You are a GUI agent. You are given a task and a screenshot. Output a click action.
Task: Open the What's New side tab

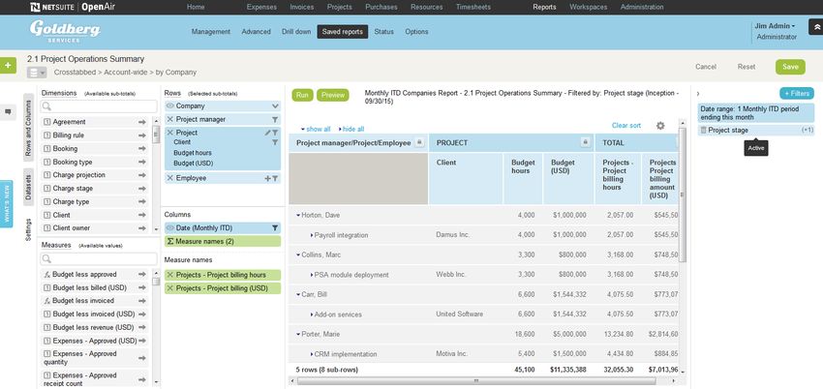(7, 204)
